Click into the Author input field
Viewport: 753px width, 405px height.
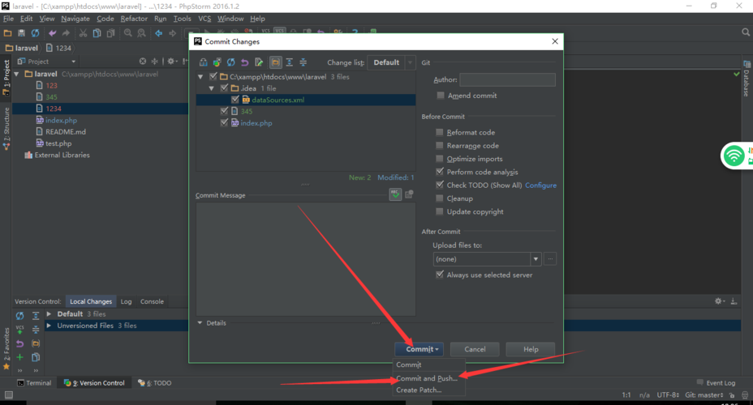point(507,79)
